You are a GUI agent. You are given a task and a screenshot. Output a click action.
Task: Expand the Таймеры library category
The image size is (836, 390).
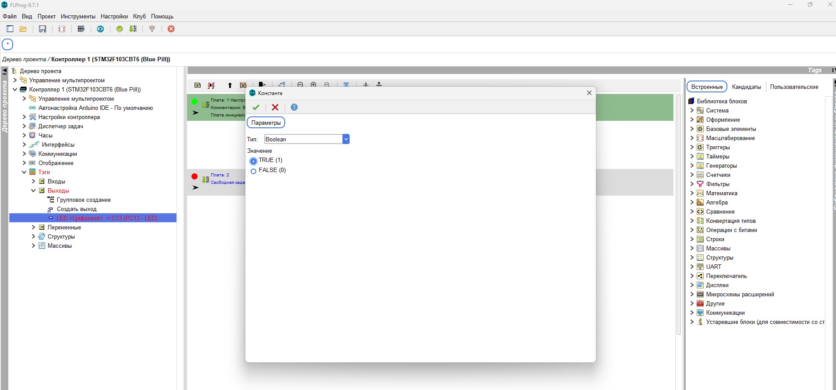point(692,156)
